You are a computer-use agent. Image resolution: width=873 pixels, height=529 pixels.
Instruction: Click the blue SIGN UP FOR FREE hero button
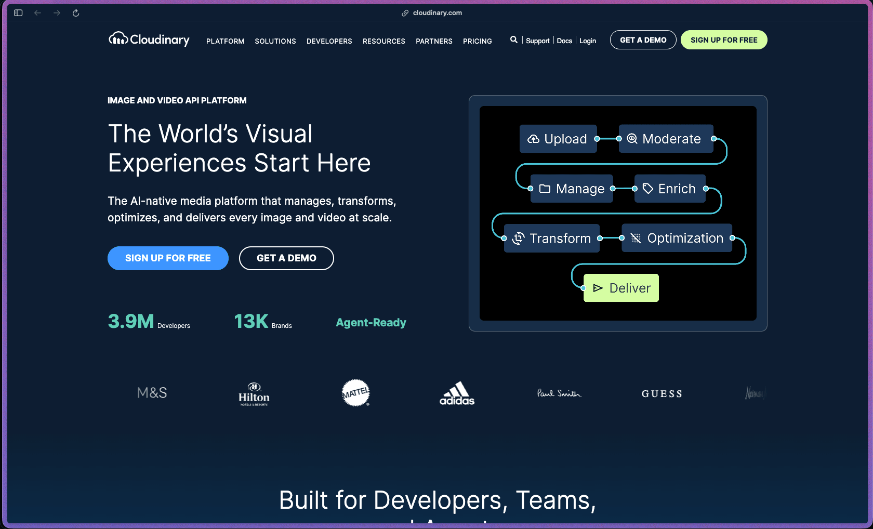click(x=168, y=258)
